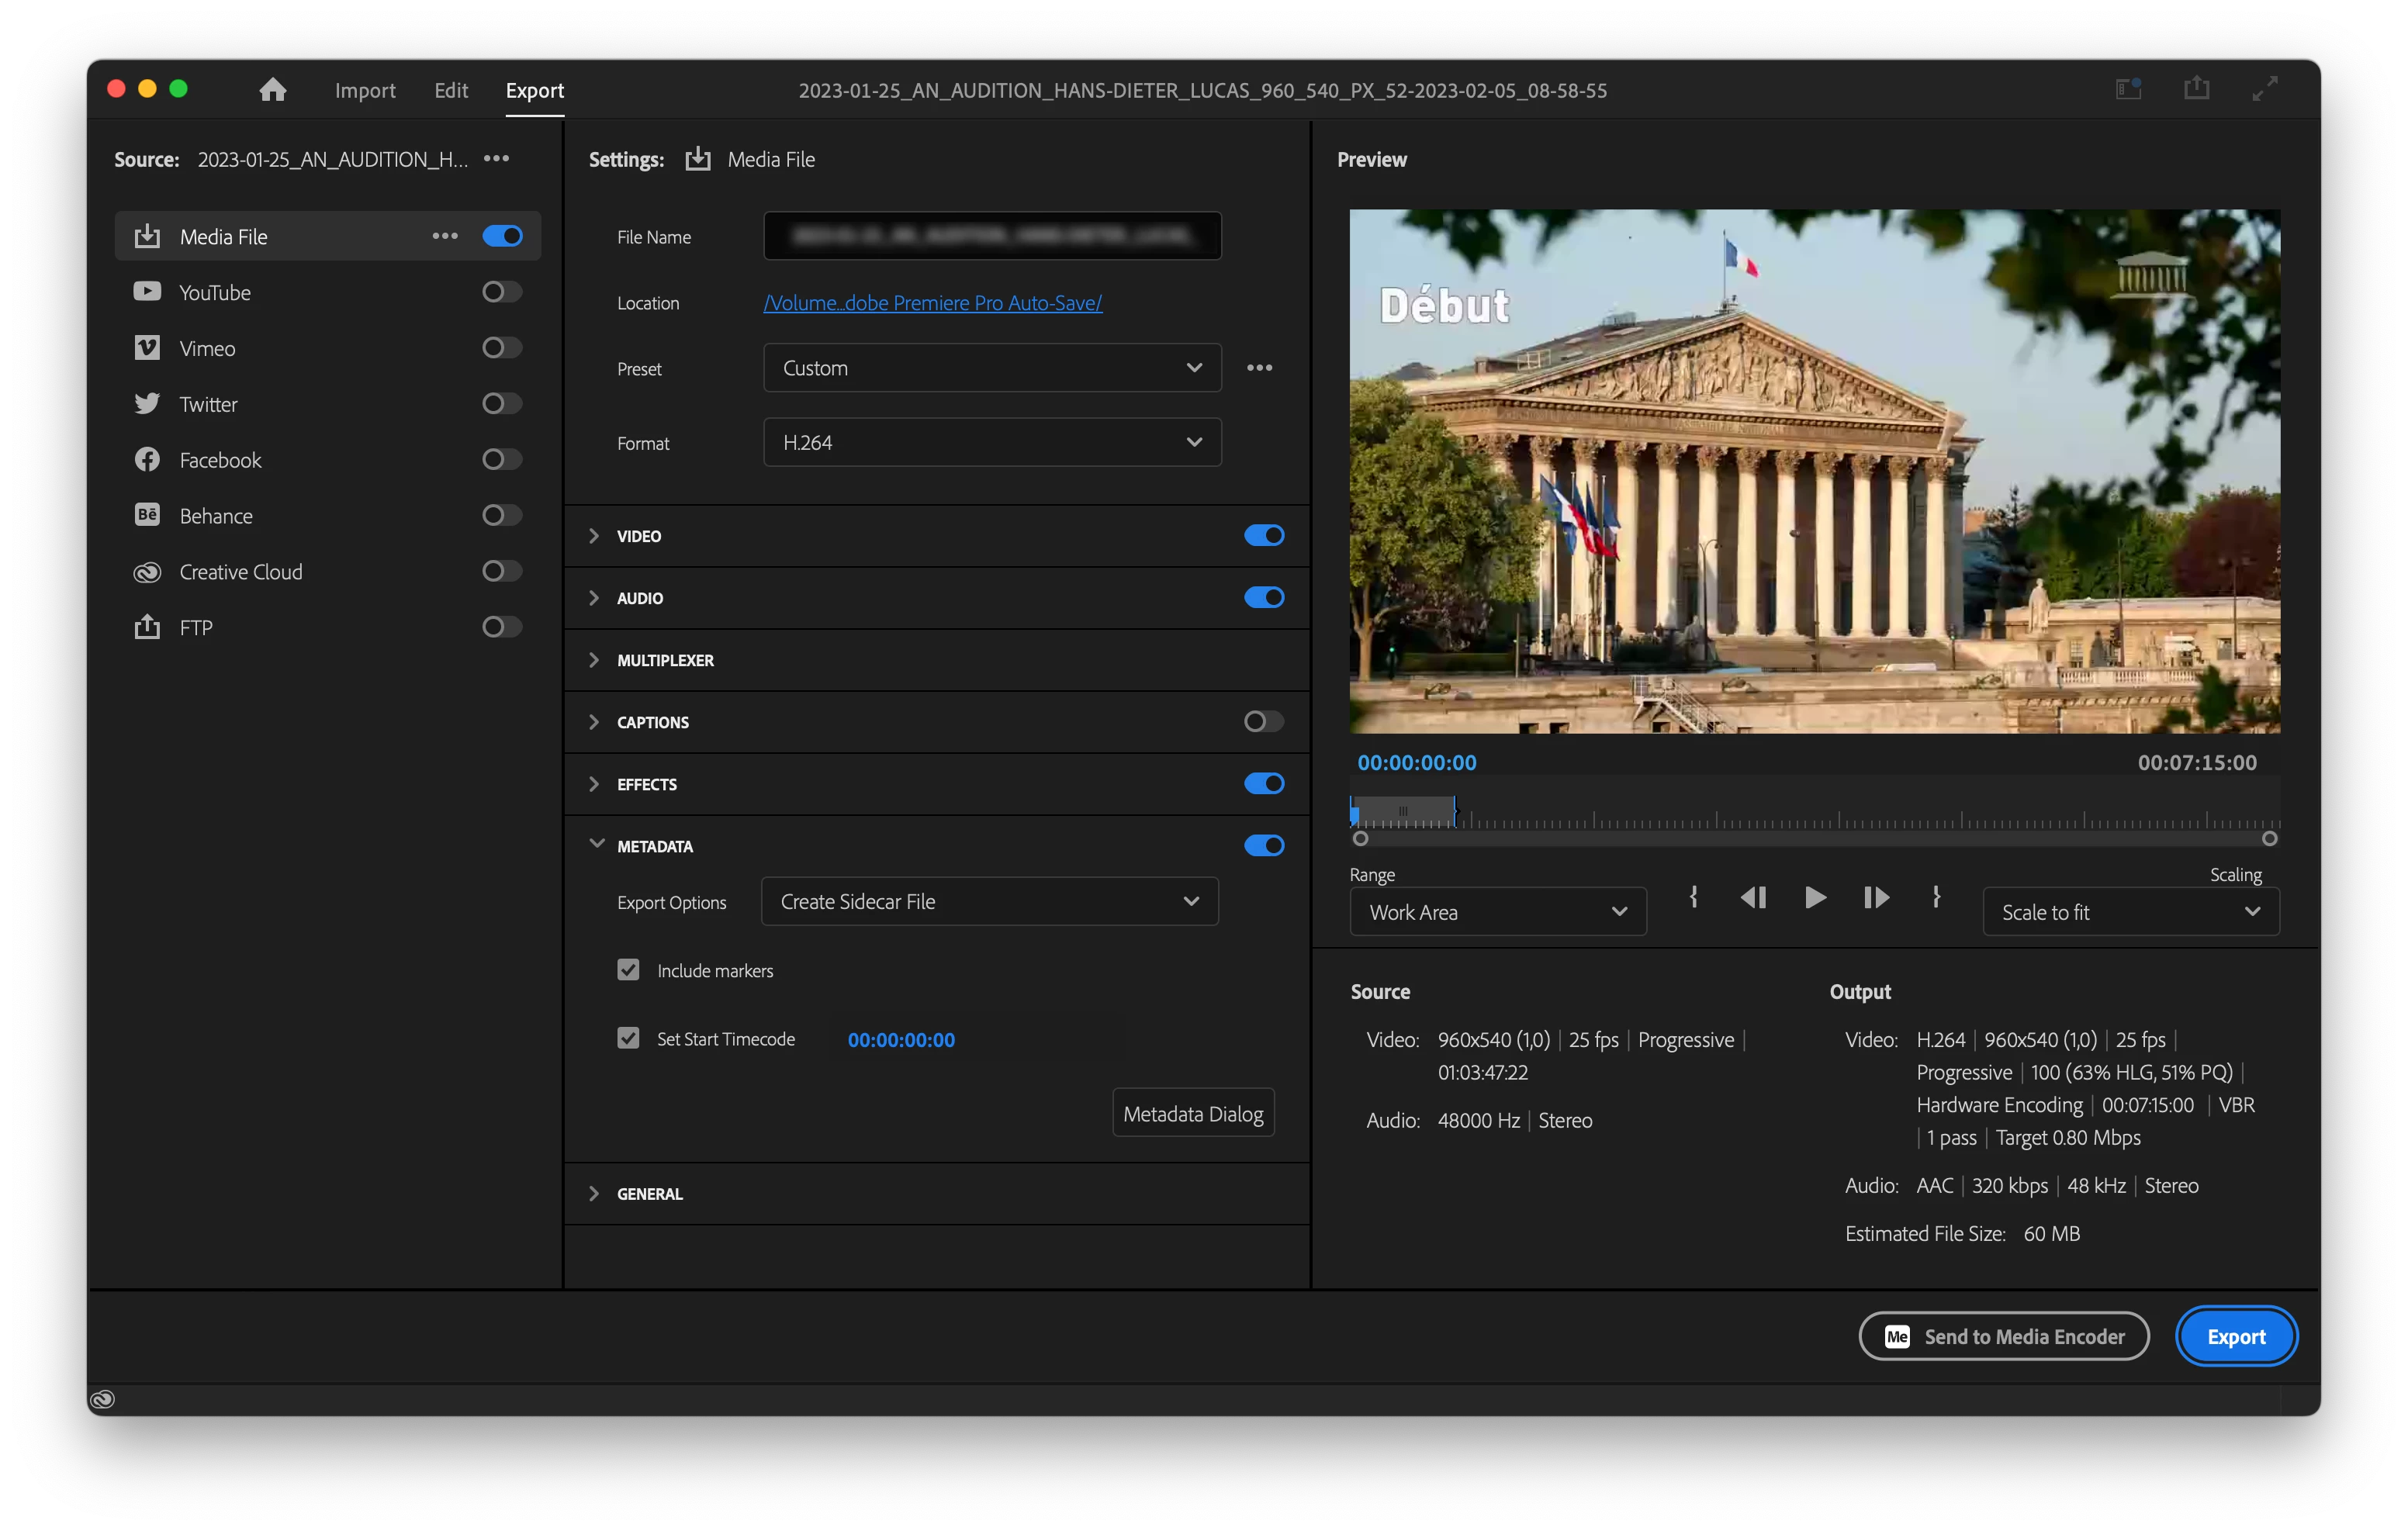Screen dimensions: 2408x1531
Task: Open the workspaces panel icon
Action: click(x=2128, y=89)
